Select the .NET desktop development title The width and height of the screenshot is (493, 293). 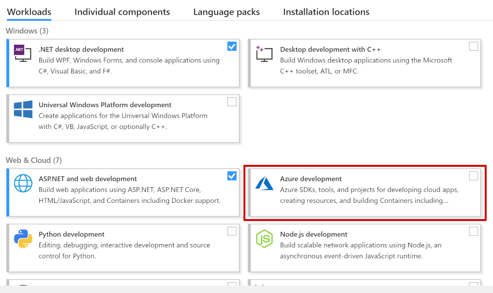[x=81, y=49]
